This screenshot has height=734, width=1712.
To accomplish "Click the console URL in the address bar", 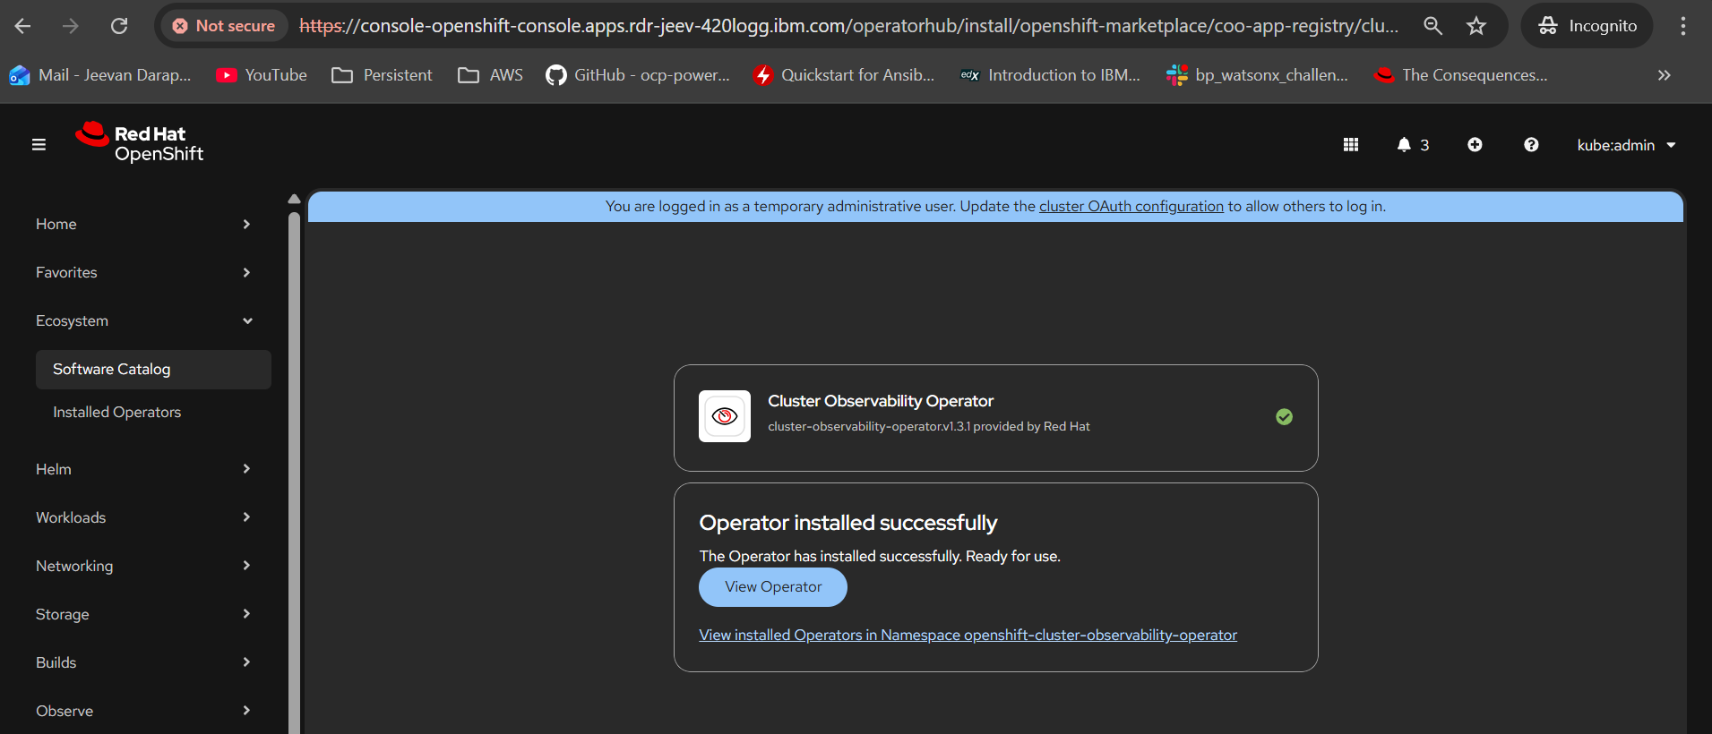I will tap(848, 26).
